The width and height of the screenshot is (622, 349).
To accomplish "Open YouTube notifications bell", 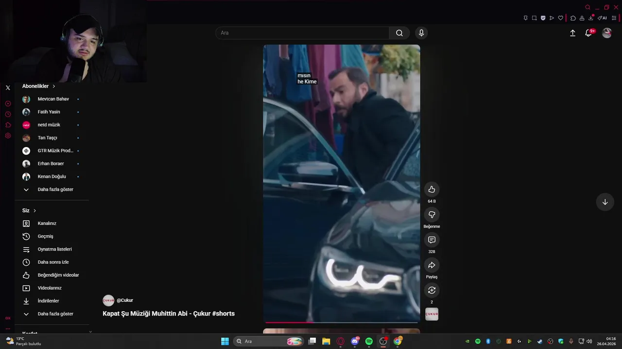I will click(588, 33).
